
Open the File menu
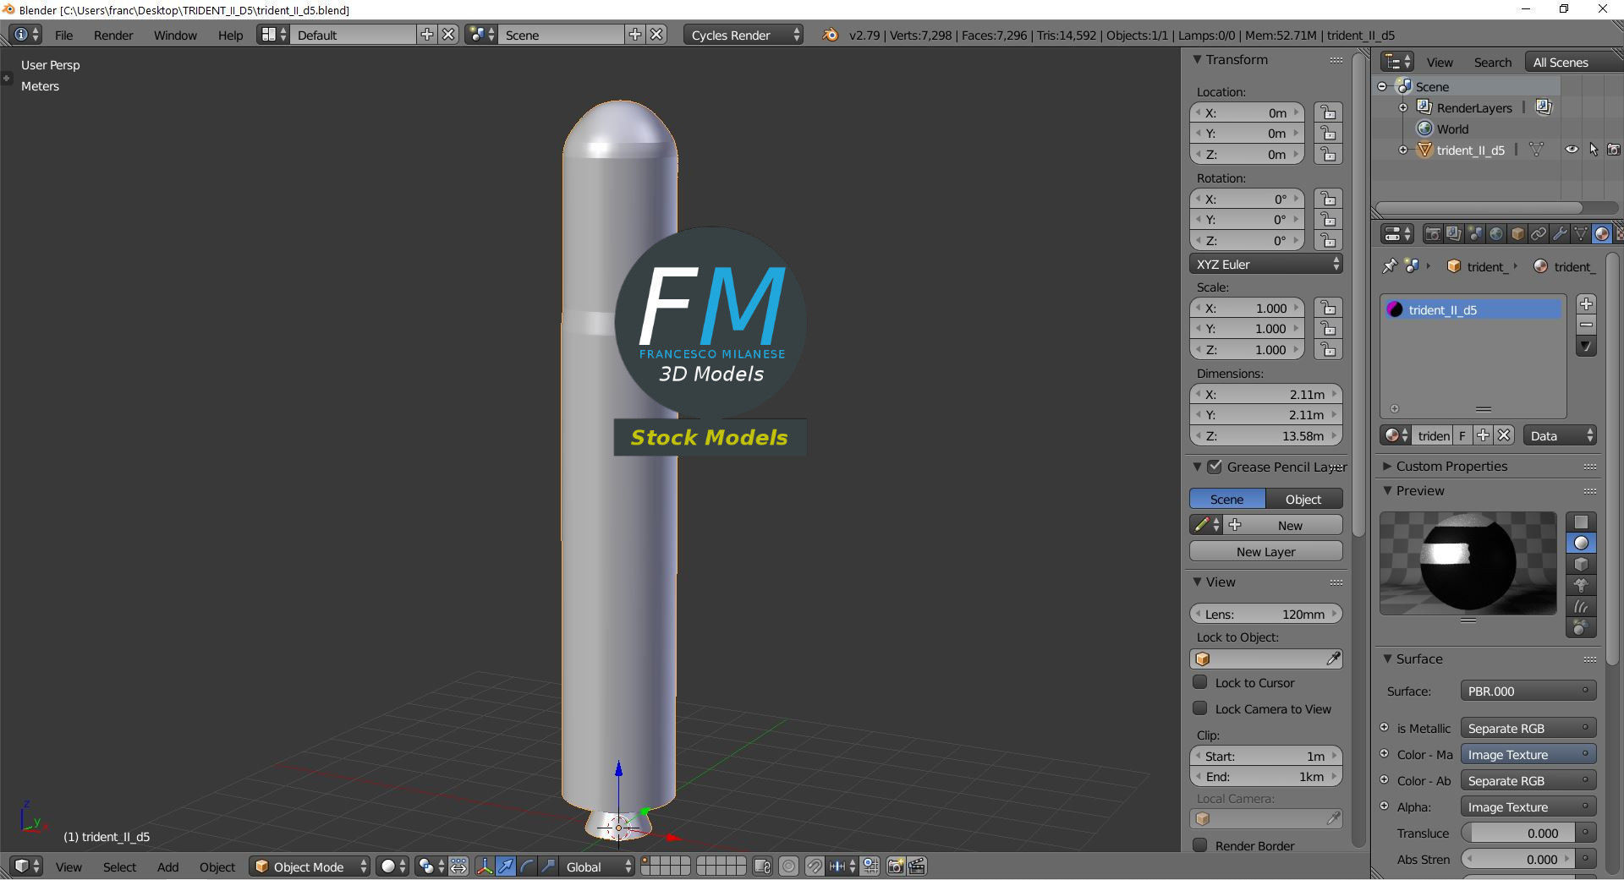click(63, 35)
